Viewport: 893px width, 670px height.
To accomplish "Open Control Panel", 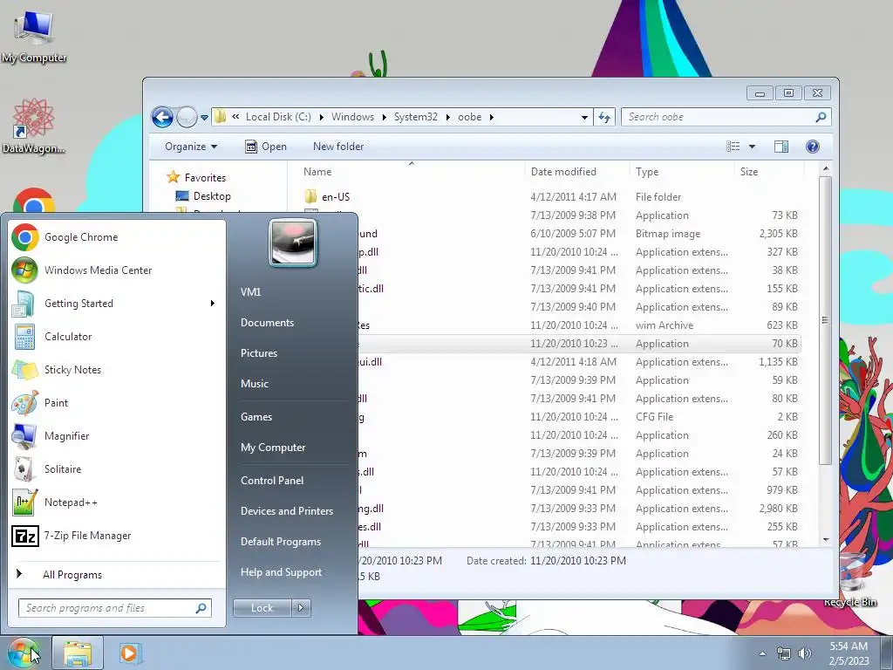I will click(x=272, y=481).
